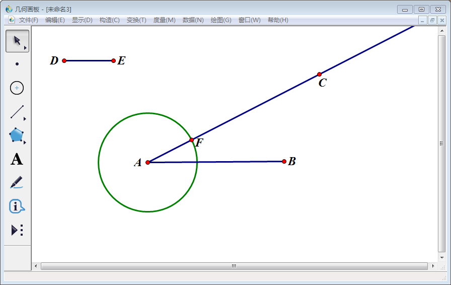Screen dimensions: 451x285
Task: Click the scroll up arrow
Action: [x=442, y=30]
